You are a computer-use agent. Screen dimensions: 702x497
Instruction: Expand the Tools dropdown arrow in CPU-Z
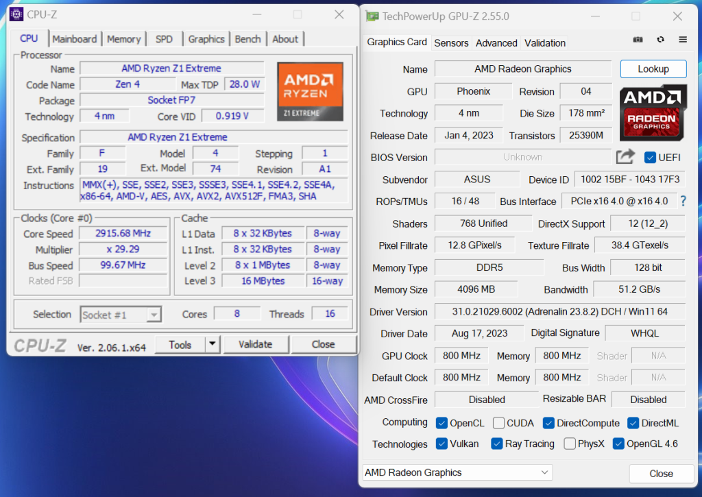point(213,344)
